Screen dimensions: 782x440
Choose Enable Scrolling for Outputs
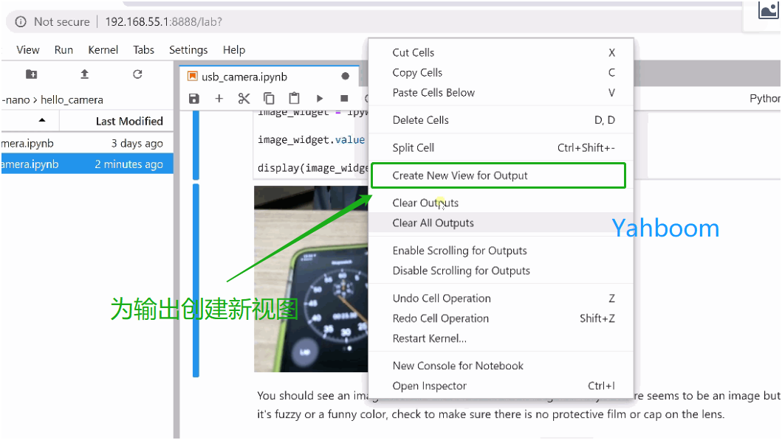pyautogui.click(x=501, y=251)
